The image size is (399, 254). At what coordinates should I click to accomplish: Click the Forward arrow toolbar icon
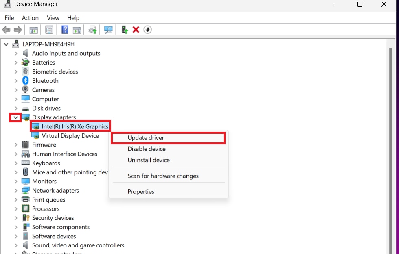[18, 30]
